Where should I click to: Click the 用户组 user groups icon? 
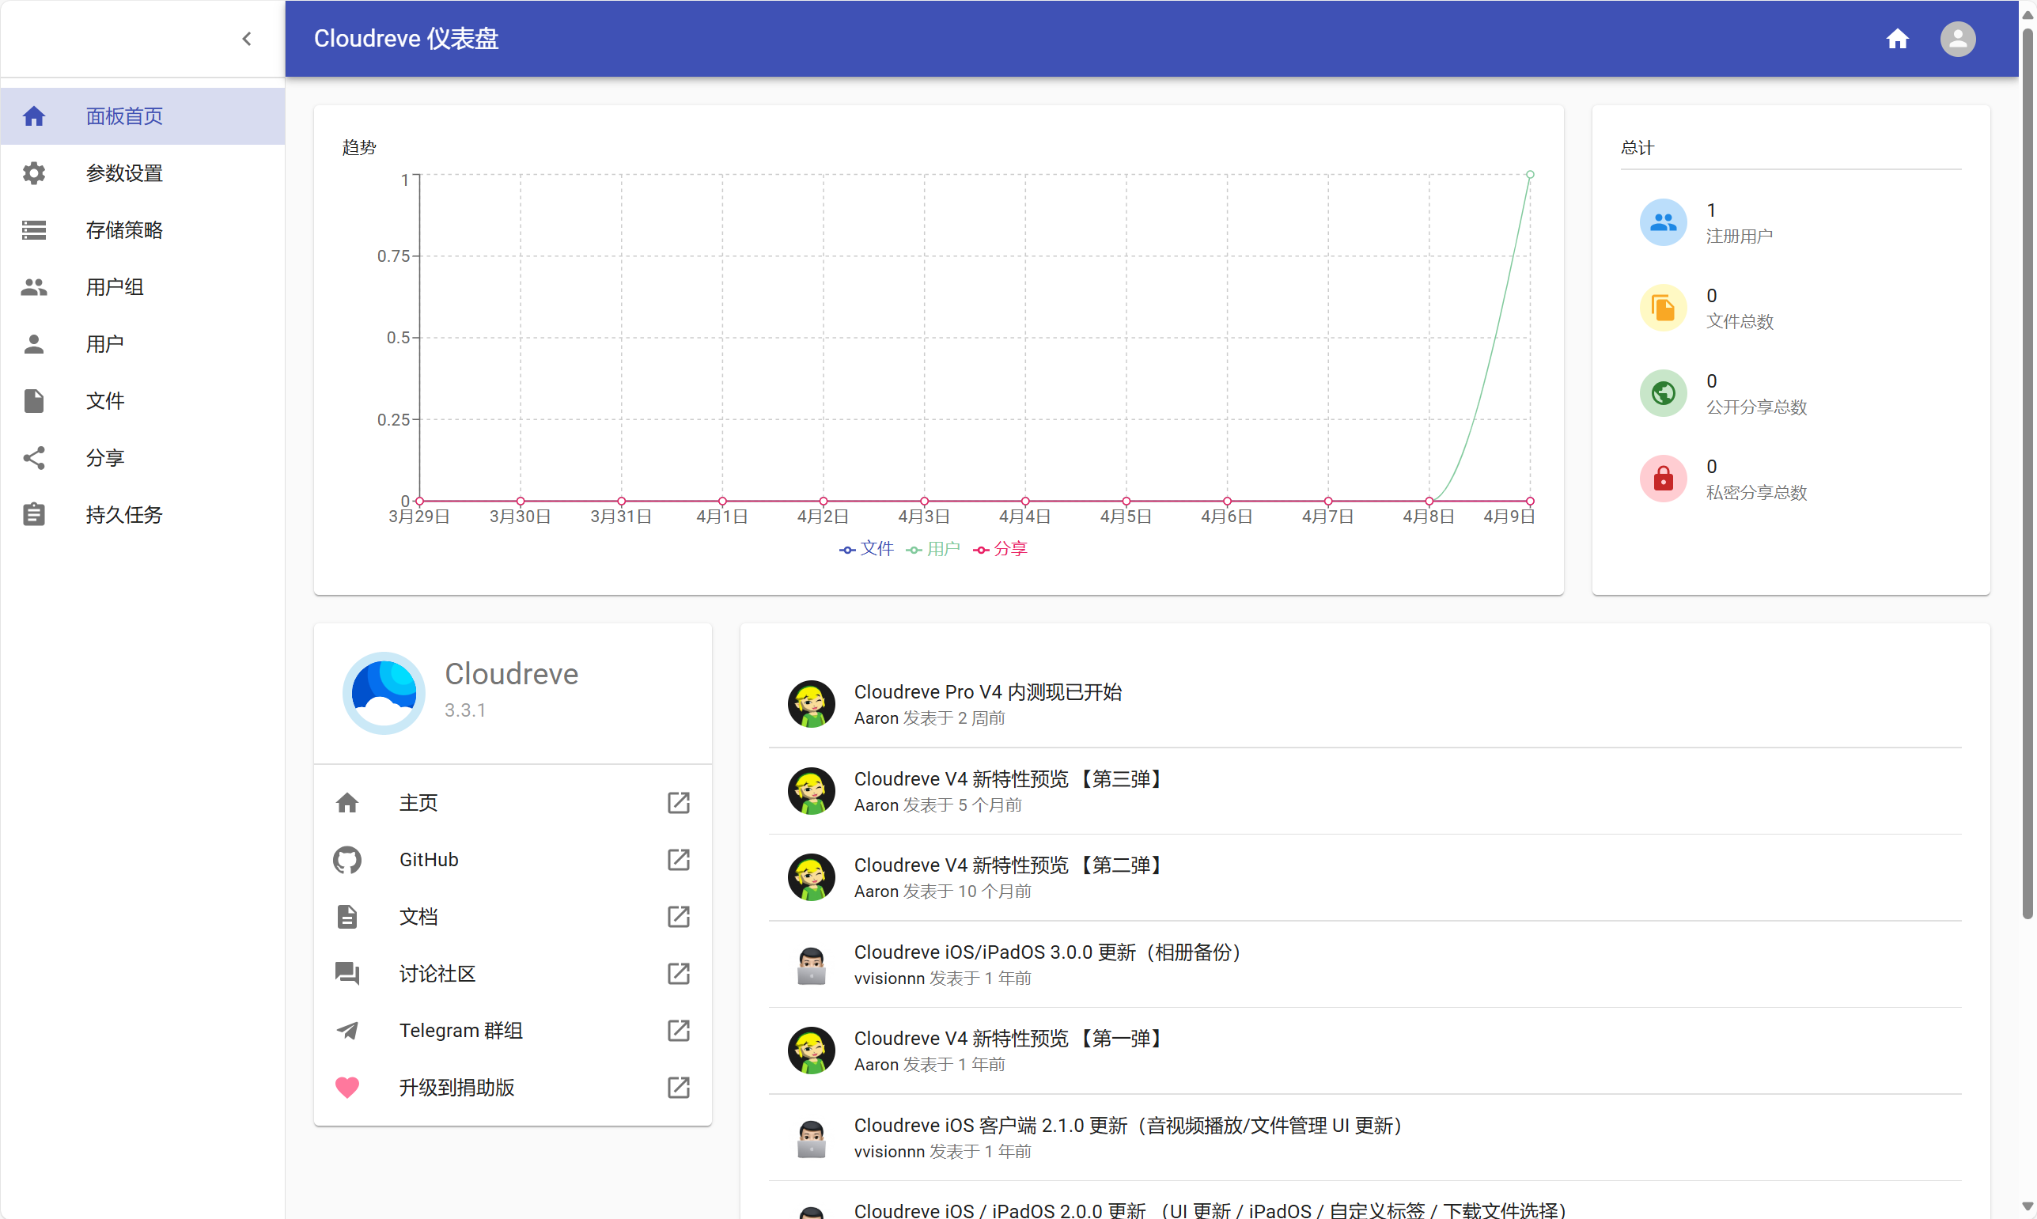tap(34, 286)
